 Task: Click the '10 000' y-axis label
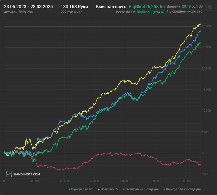[206, 111]
